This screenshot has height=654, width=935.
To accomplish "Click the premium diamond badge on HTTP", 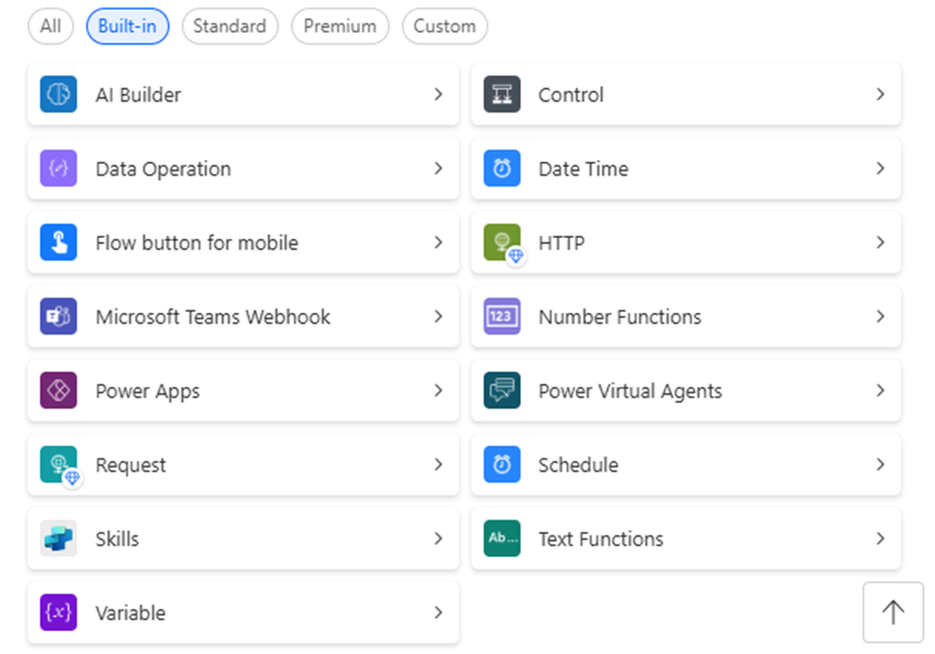I will [516, 256].
